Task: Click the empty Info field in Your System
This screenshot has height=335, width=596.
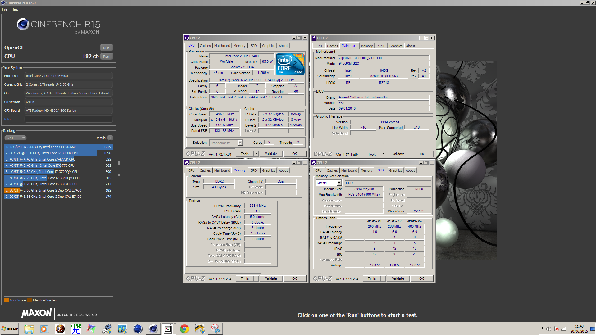Action: 69,119
